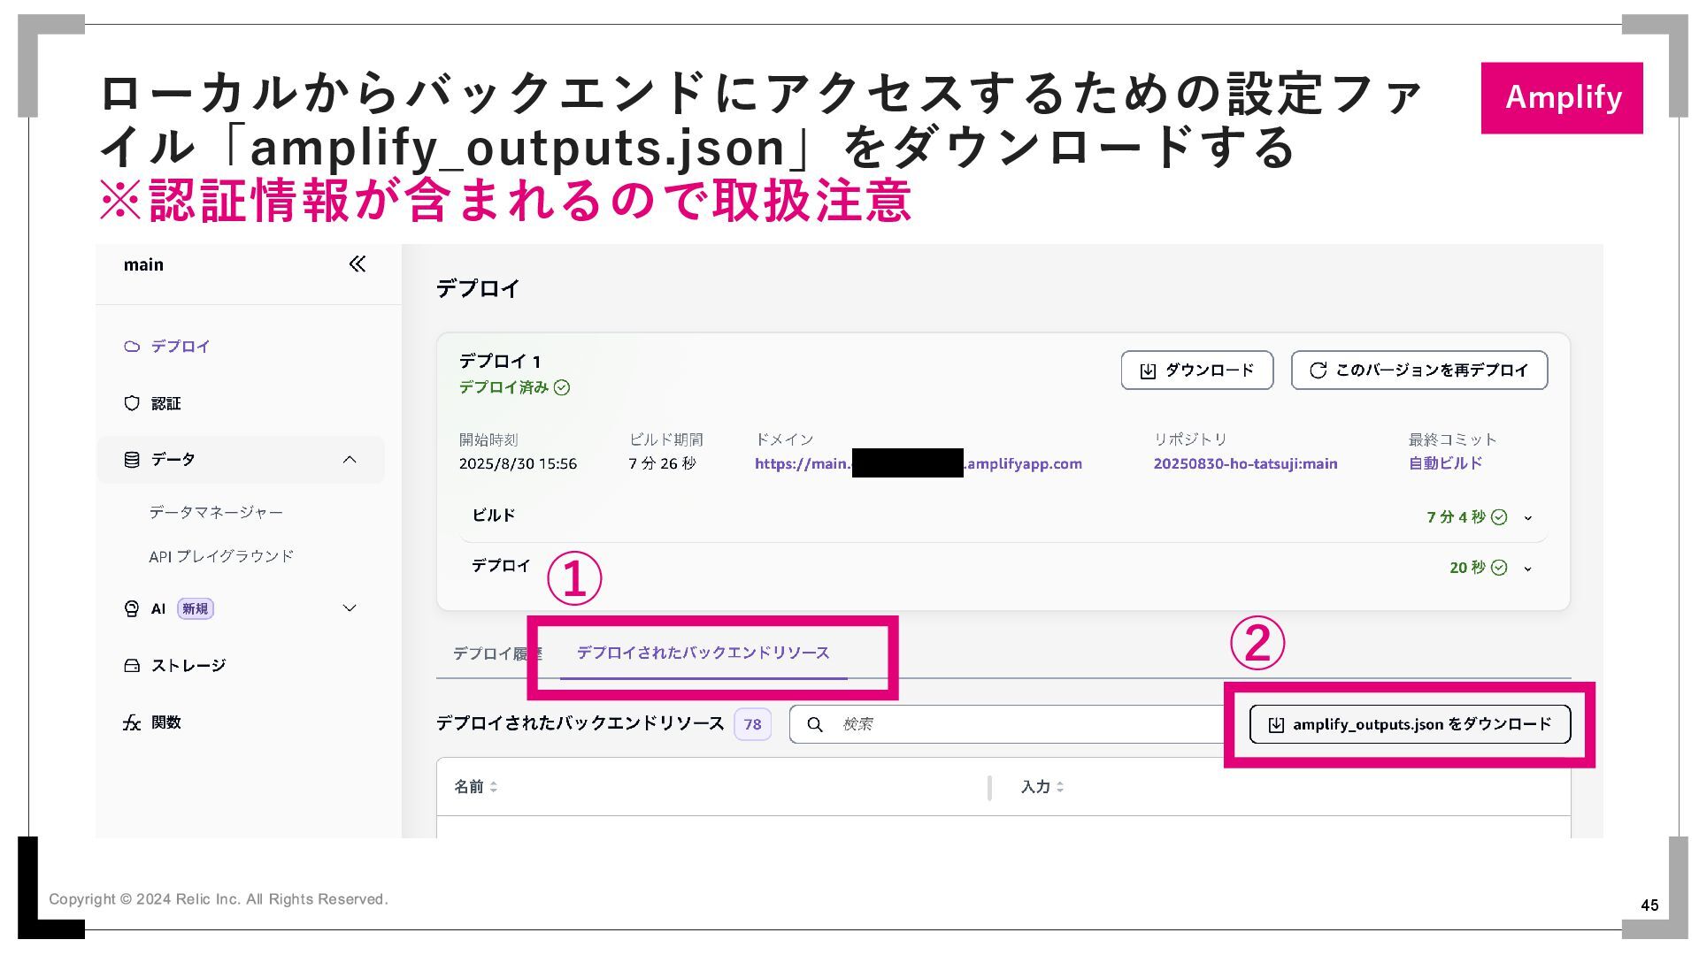Screen dimensions: 1699x955
Task: Switch to デプロイされたバックエンドリソース tab
Action: coord(703,653)
